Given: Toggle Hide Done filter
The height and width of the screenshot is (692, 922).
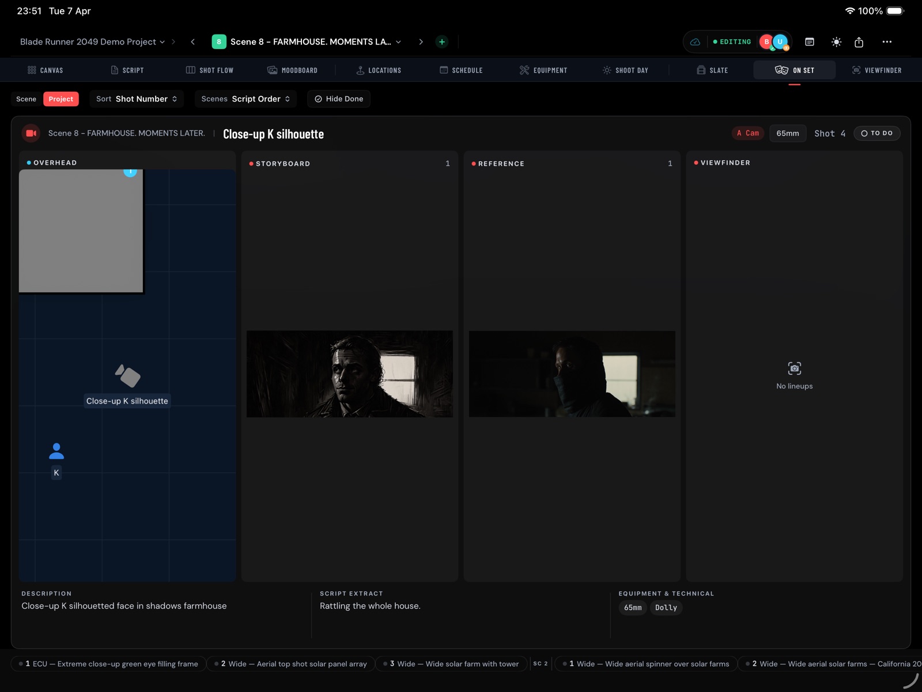Looking at the screenshot, I should (339, 99).
